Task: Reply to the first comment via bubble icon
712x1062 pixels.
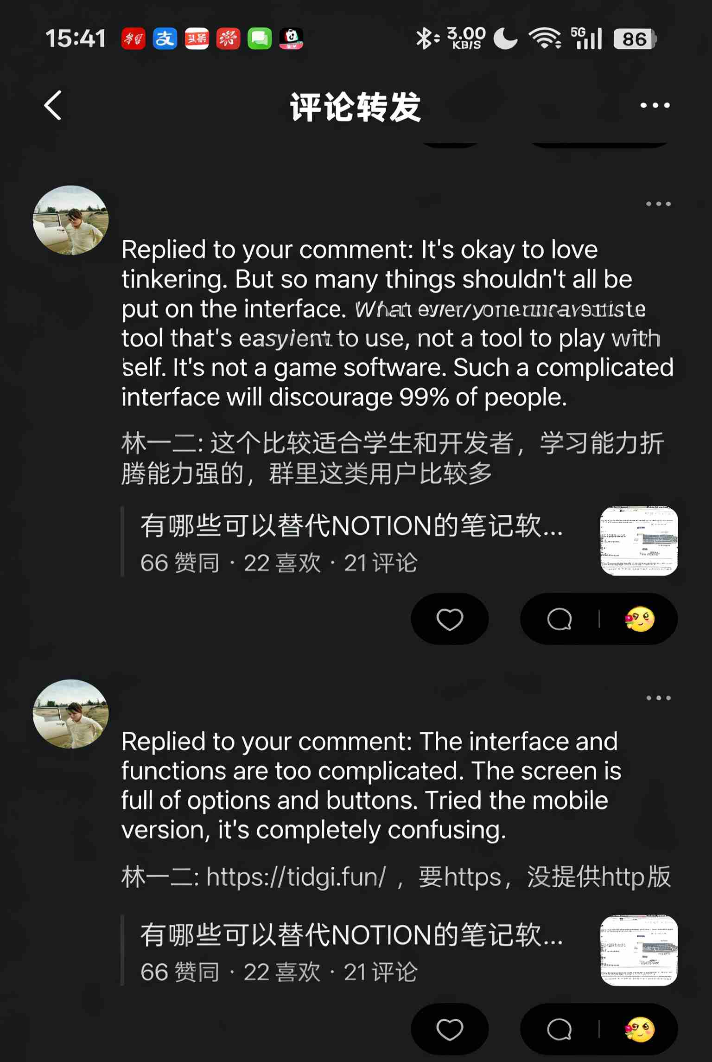Action: click(559, 619)
